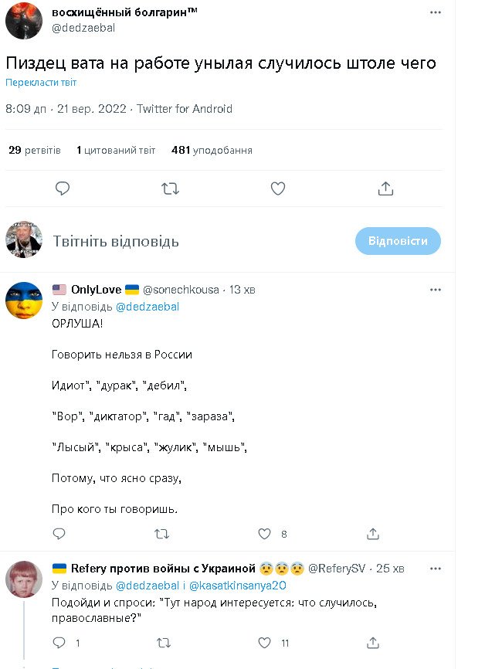The height and width of the screenshot is (669, 502).
Task: Open the 1 quote tweet list
Action: [116, 150]
